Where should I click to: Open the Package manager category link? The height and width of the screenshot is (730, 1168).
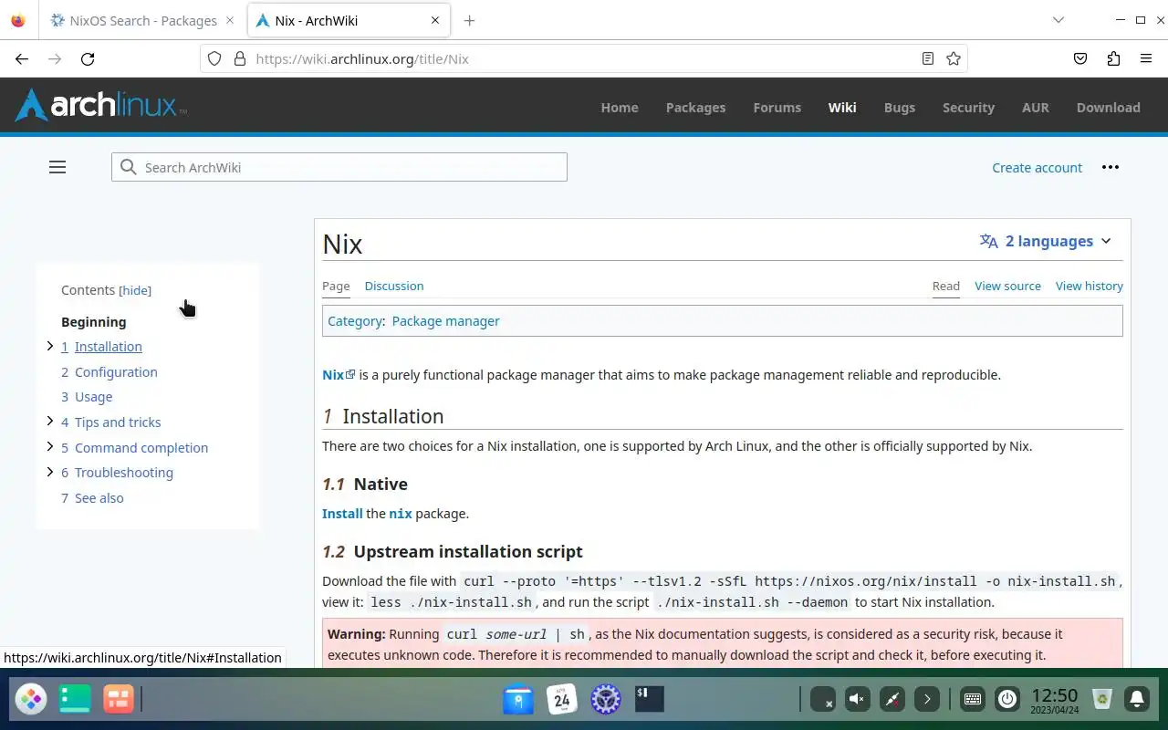coord(445,321)
